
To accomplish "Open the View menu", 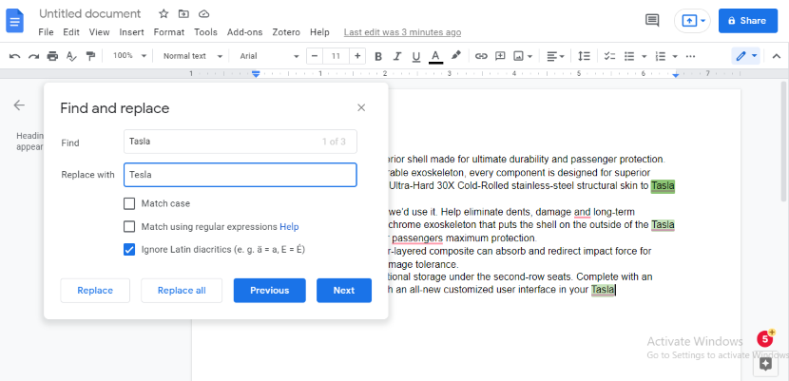I will pyautogui.click(x=99, y=32).
